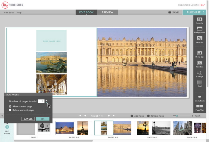This screenshot has height=142, width=209.
Task: Click the Undo/Redo icon
Action: 199,98
